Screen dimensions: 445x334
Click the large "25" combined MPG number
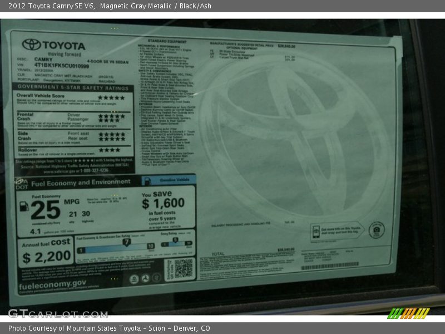point(46,210)
